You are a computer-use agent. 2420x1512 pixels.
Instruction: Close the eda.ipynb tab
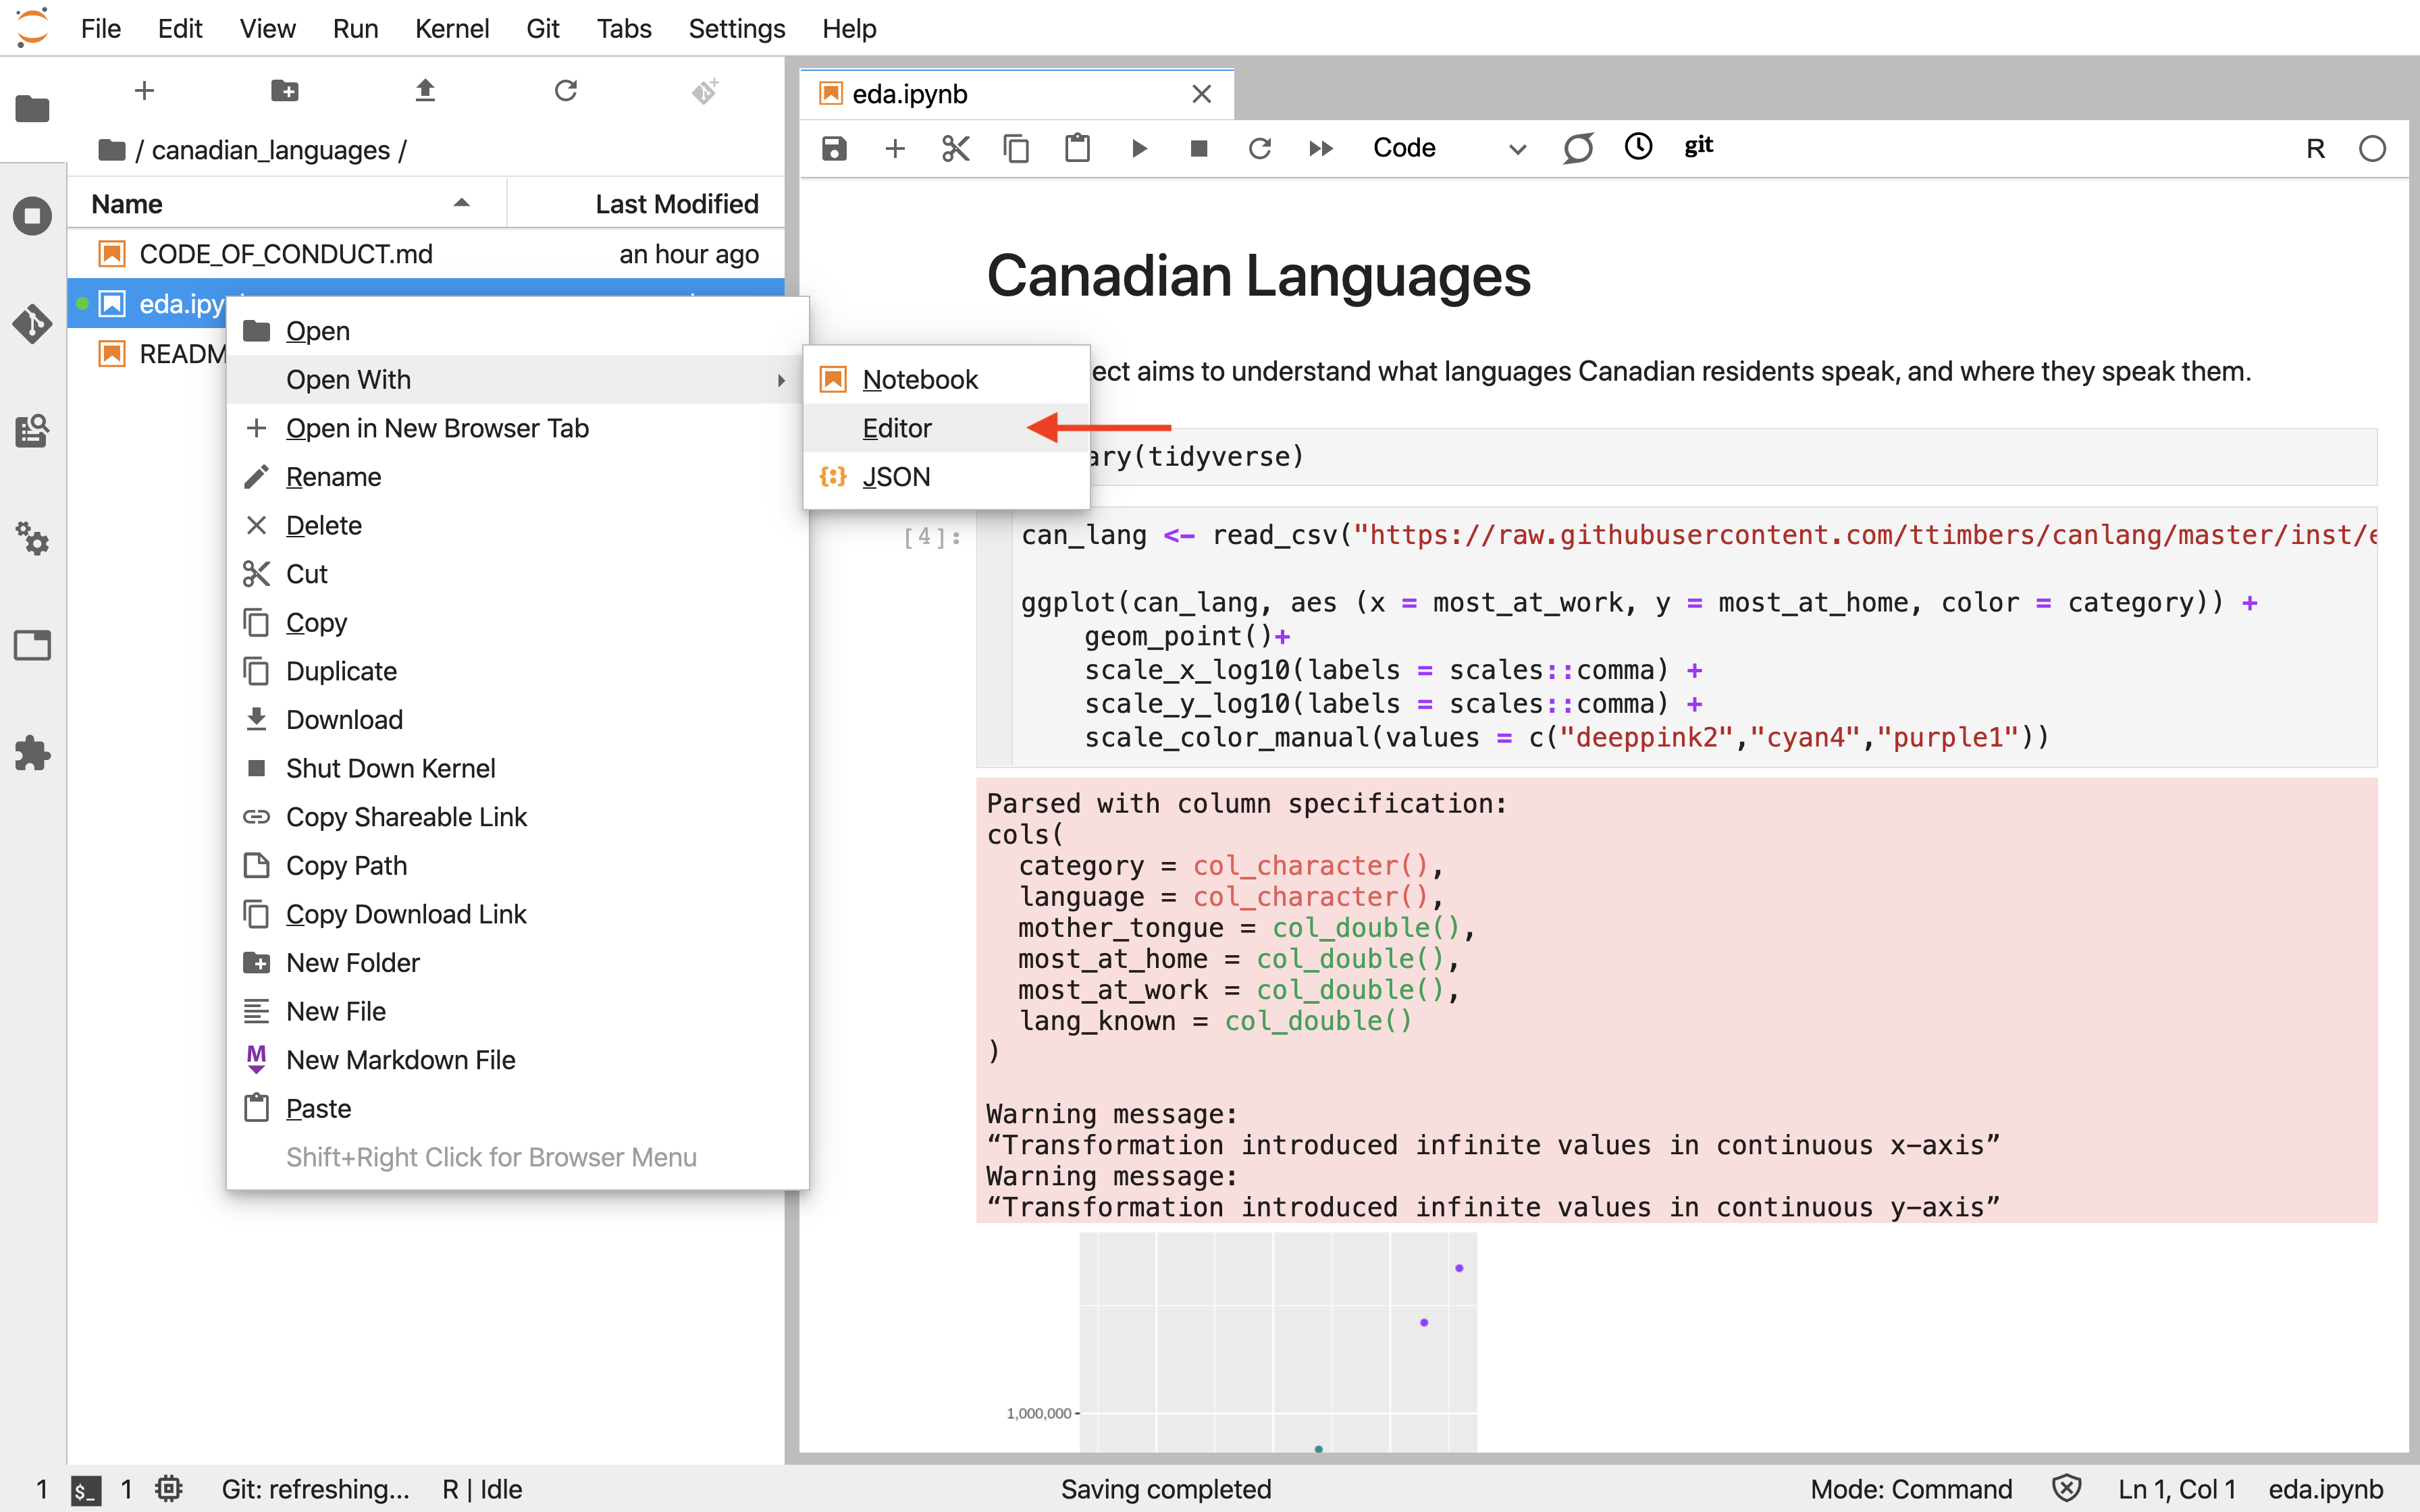(1202, 94)
